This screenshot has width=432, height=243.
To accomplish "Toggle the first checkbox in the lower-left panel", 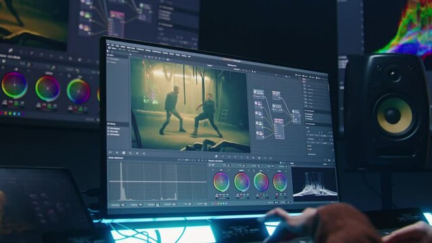I will click(x=109, y=128).
